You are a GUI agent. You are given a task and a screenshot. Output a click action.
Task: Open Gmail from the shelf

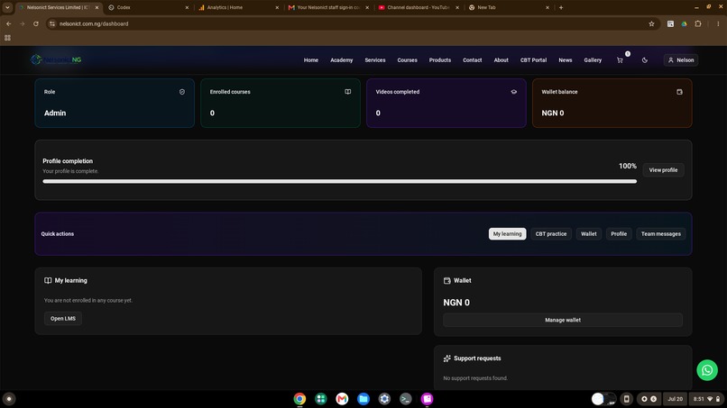[342, 399]
